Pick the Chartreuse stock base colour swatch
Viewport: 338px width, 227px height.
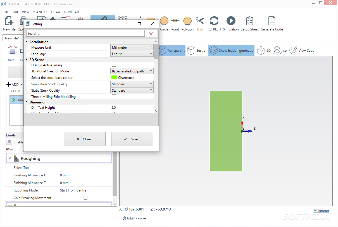(x=114, y=77)
